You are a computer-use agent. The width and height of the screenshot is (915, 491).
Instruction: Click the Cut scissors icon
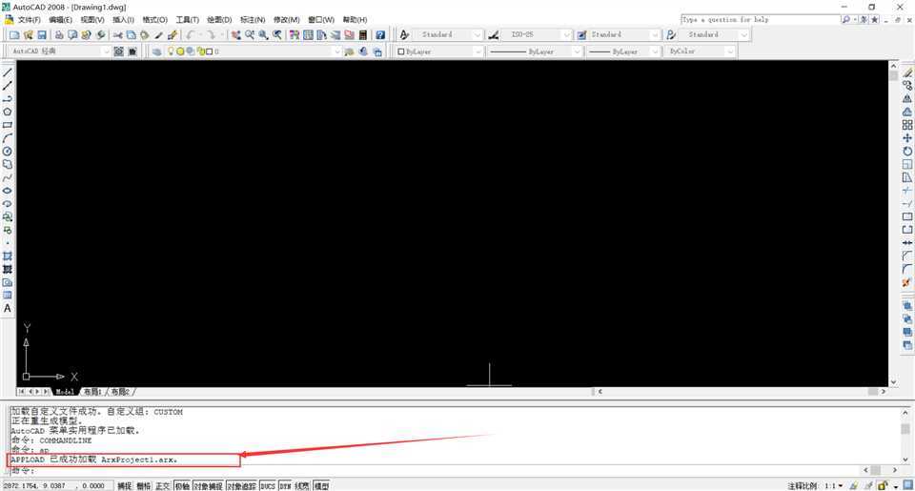coord(117,35)
